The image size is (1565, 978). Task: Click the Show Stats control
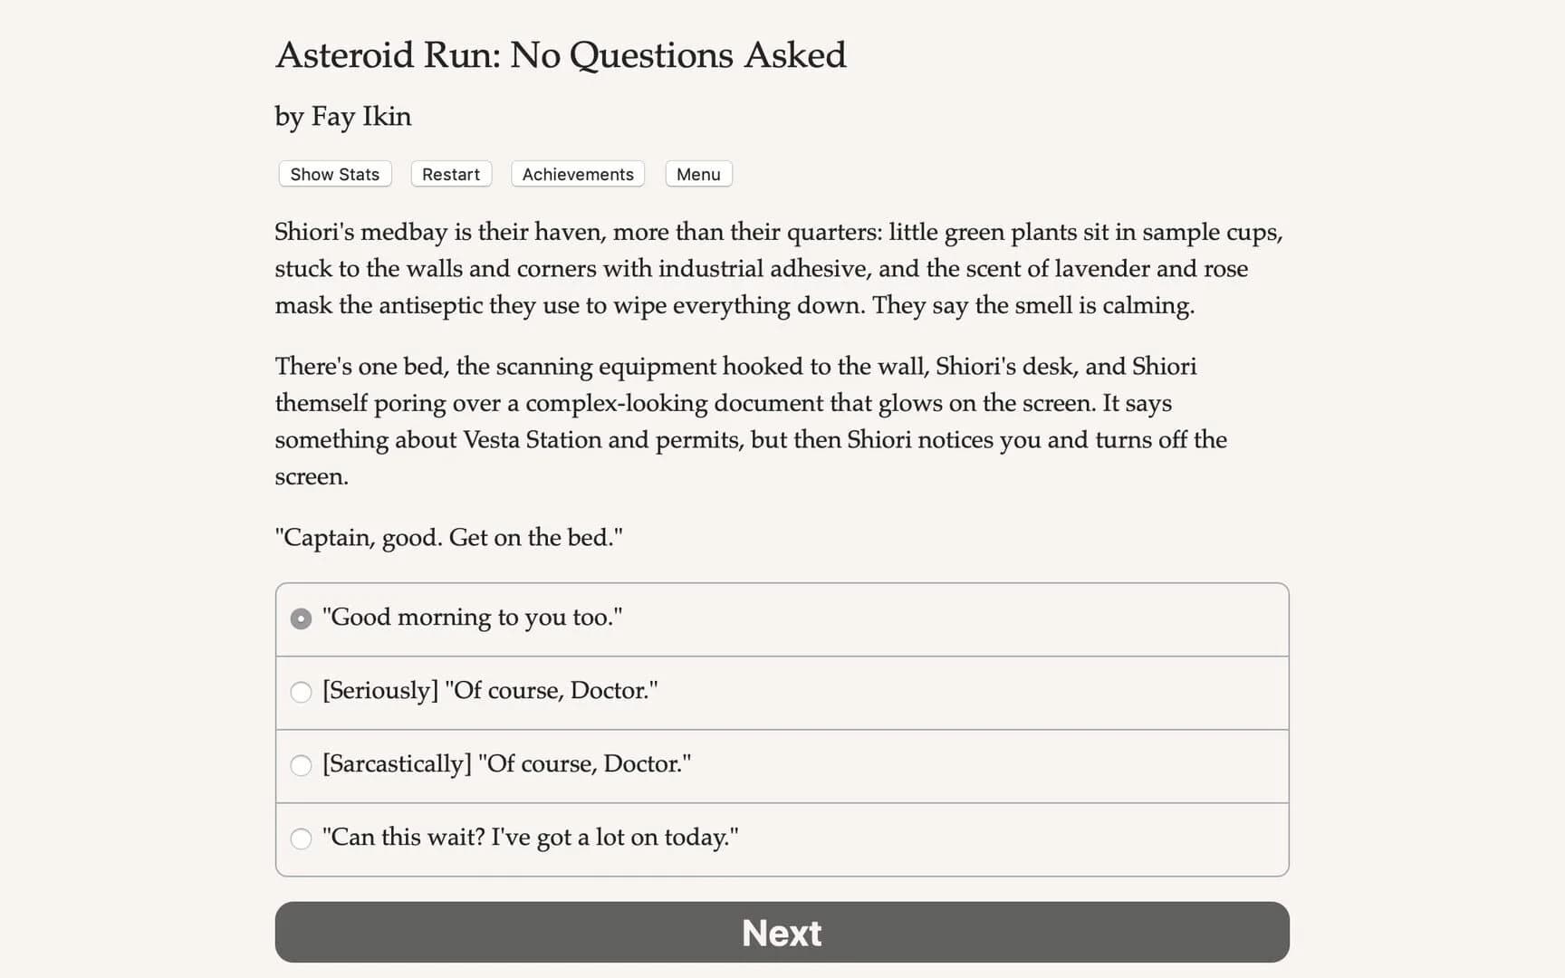pos(333,174)
